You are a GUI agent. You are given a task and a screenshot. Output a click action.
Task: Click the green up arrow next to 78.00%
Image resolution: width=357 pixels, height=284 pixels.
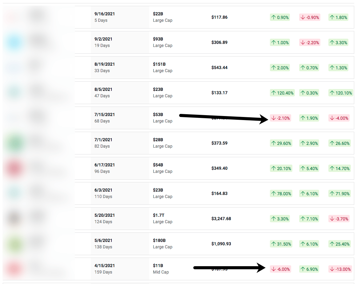274,193
